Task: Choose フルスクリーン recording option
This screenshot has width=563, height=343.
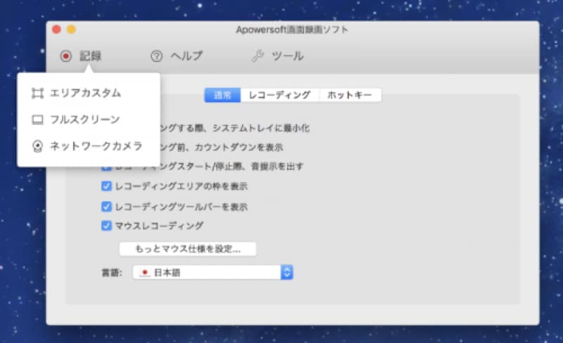Action: click(x=84, y=119)
